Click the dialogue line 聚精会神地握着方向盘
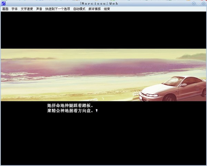 coord(70,111)
